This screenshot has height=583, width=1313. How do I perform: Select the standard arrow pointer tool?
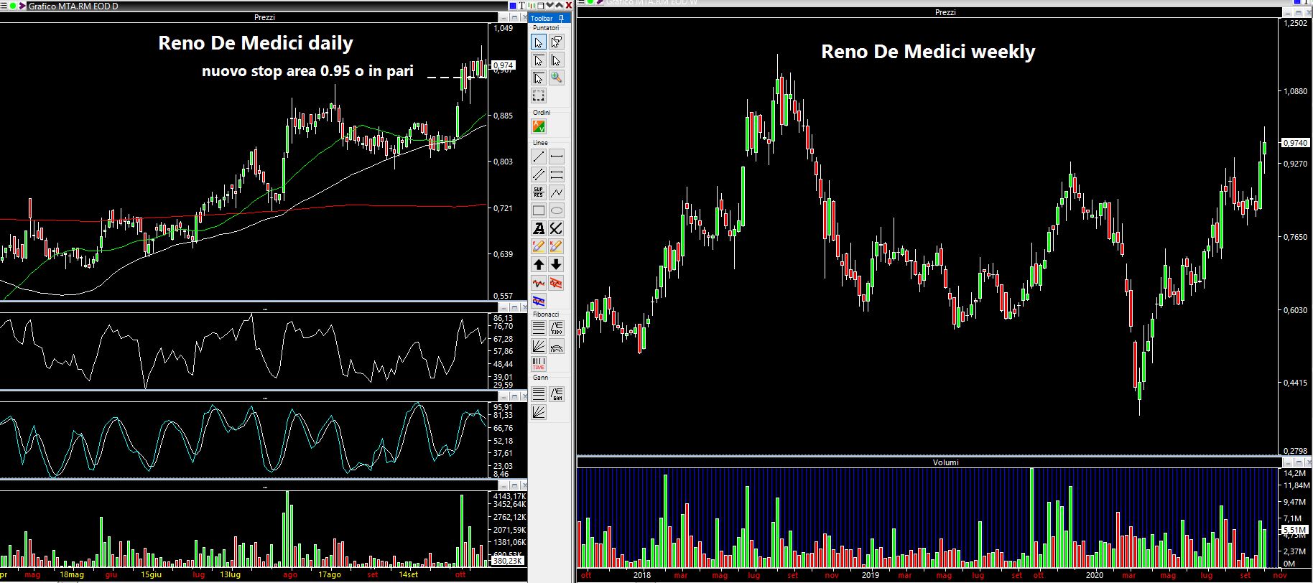click(x=539, y=42)
